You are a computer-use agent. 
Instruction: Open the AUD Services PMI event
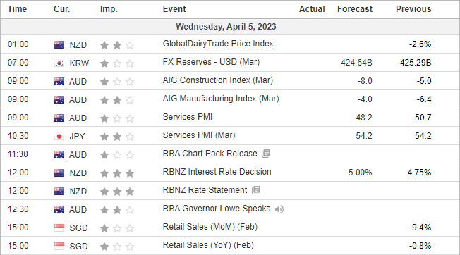(188, 117)
